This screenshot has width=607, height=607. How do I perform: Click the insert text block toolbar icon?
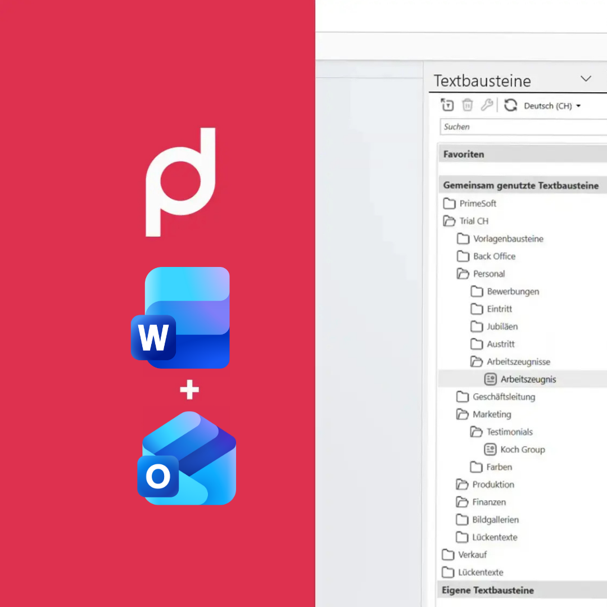(447, 105)
